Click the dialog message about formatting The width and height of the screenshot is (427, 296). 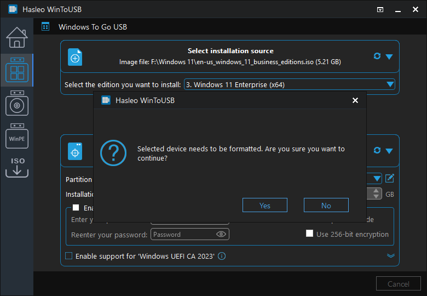pos(241,153)
